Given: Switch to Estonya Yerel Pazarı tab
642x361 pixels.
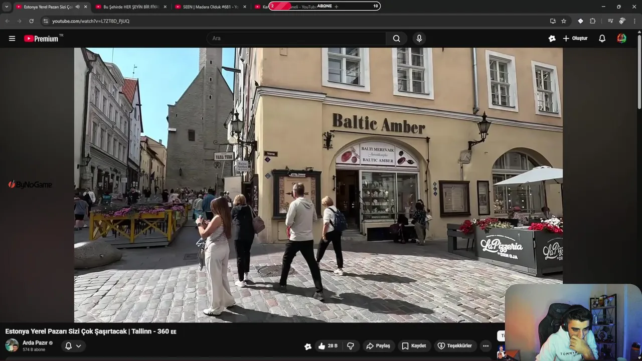Looking at the screenshot, I should (x=48, y=7).
